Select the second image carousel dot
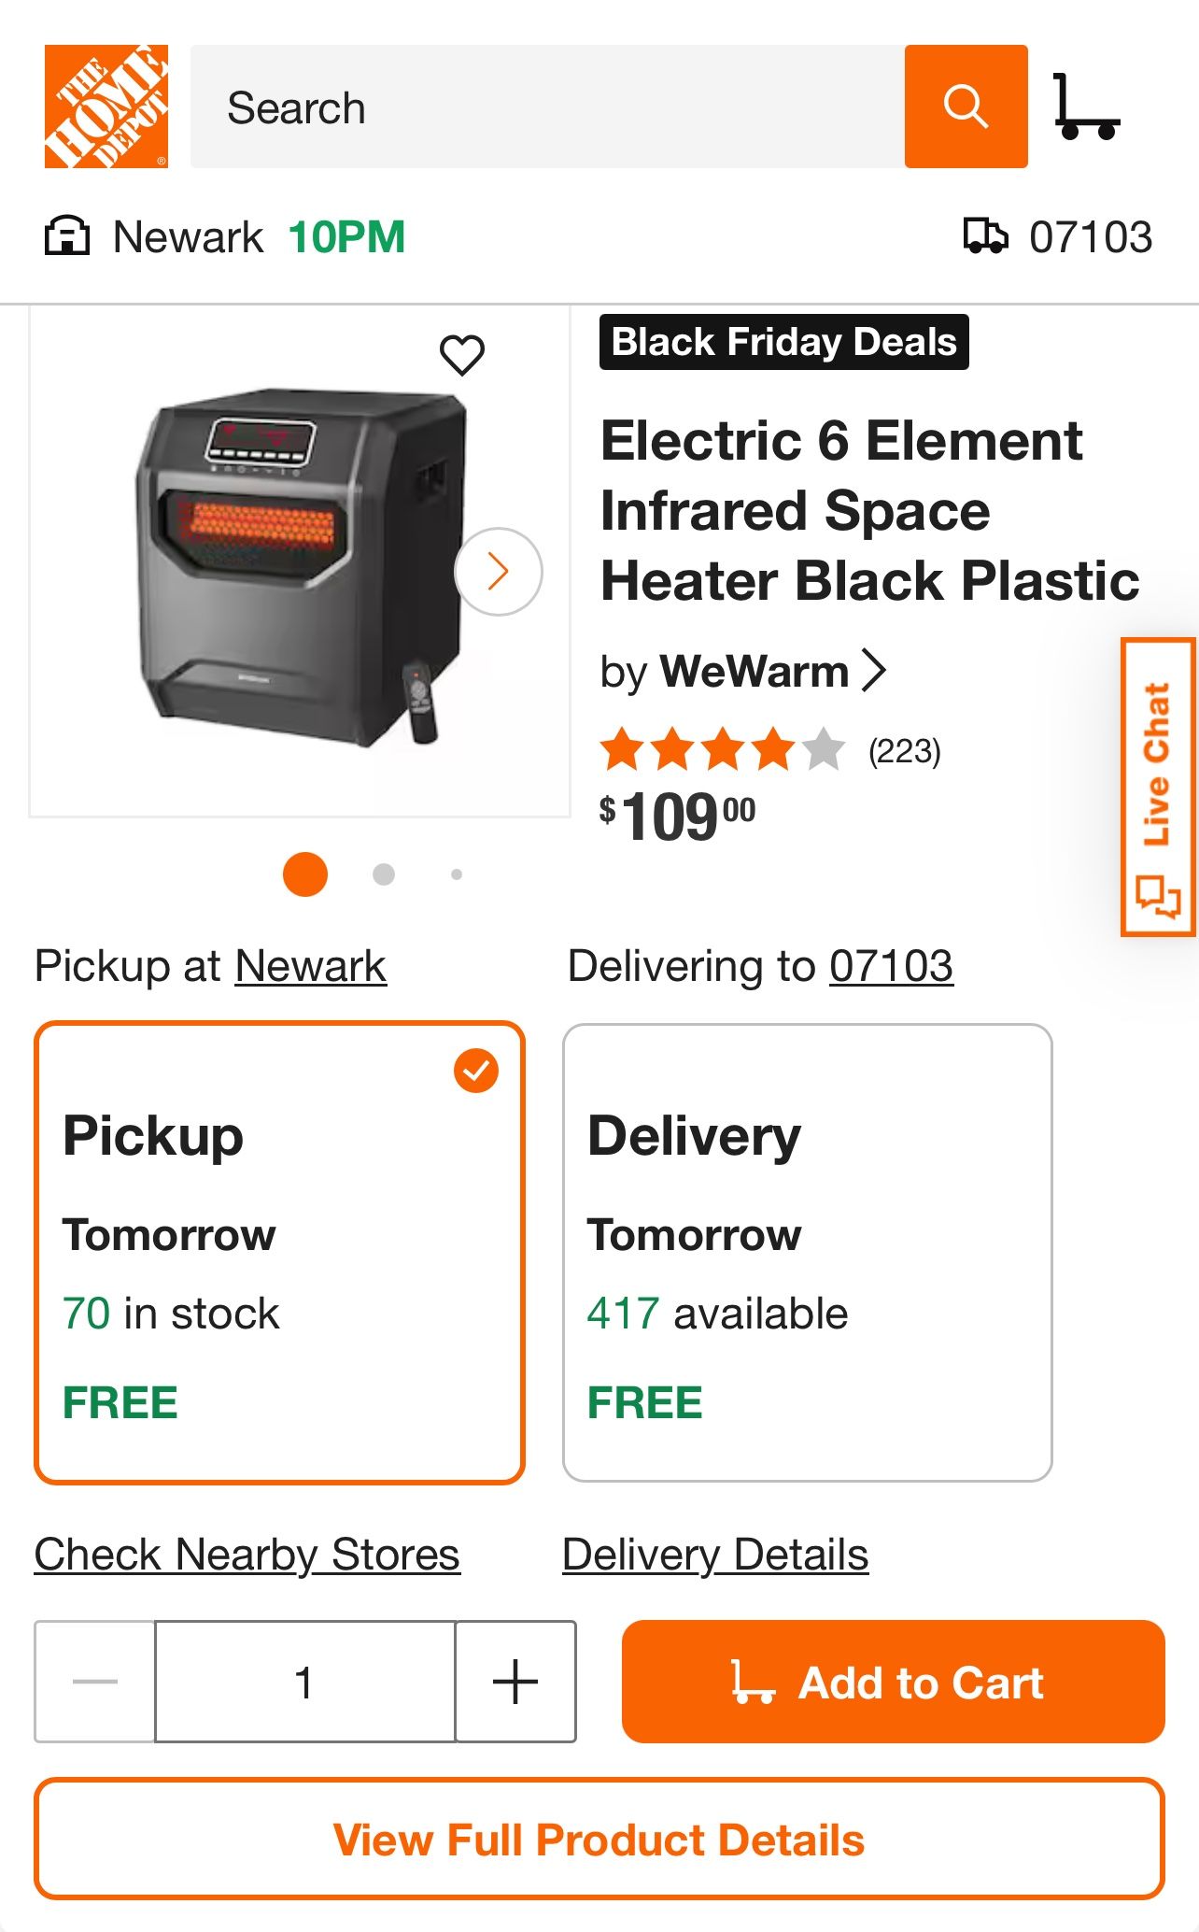This screenshot has width=1199, height=1932. [x=382, y=874]
